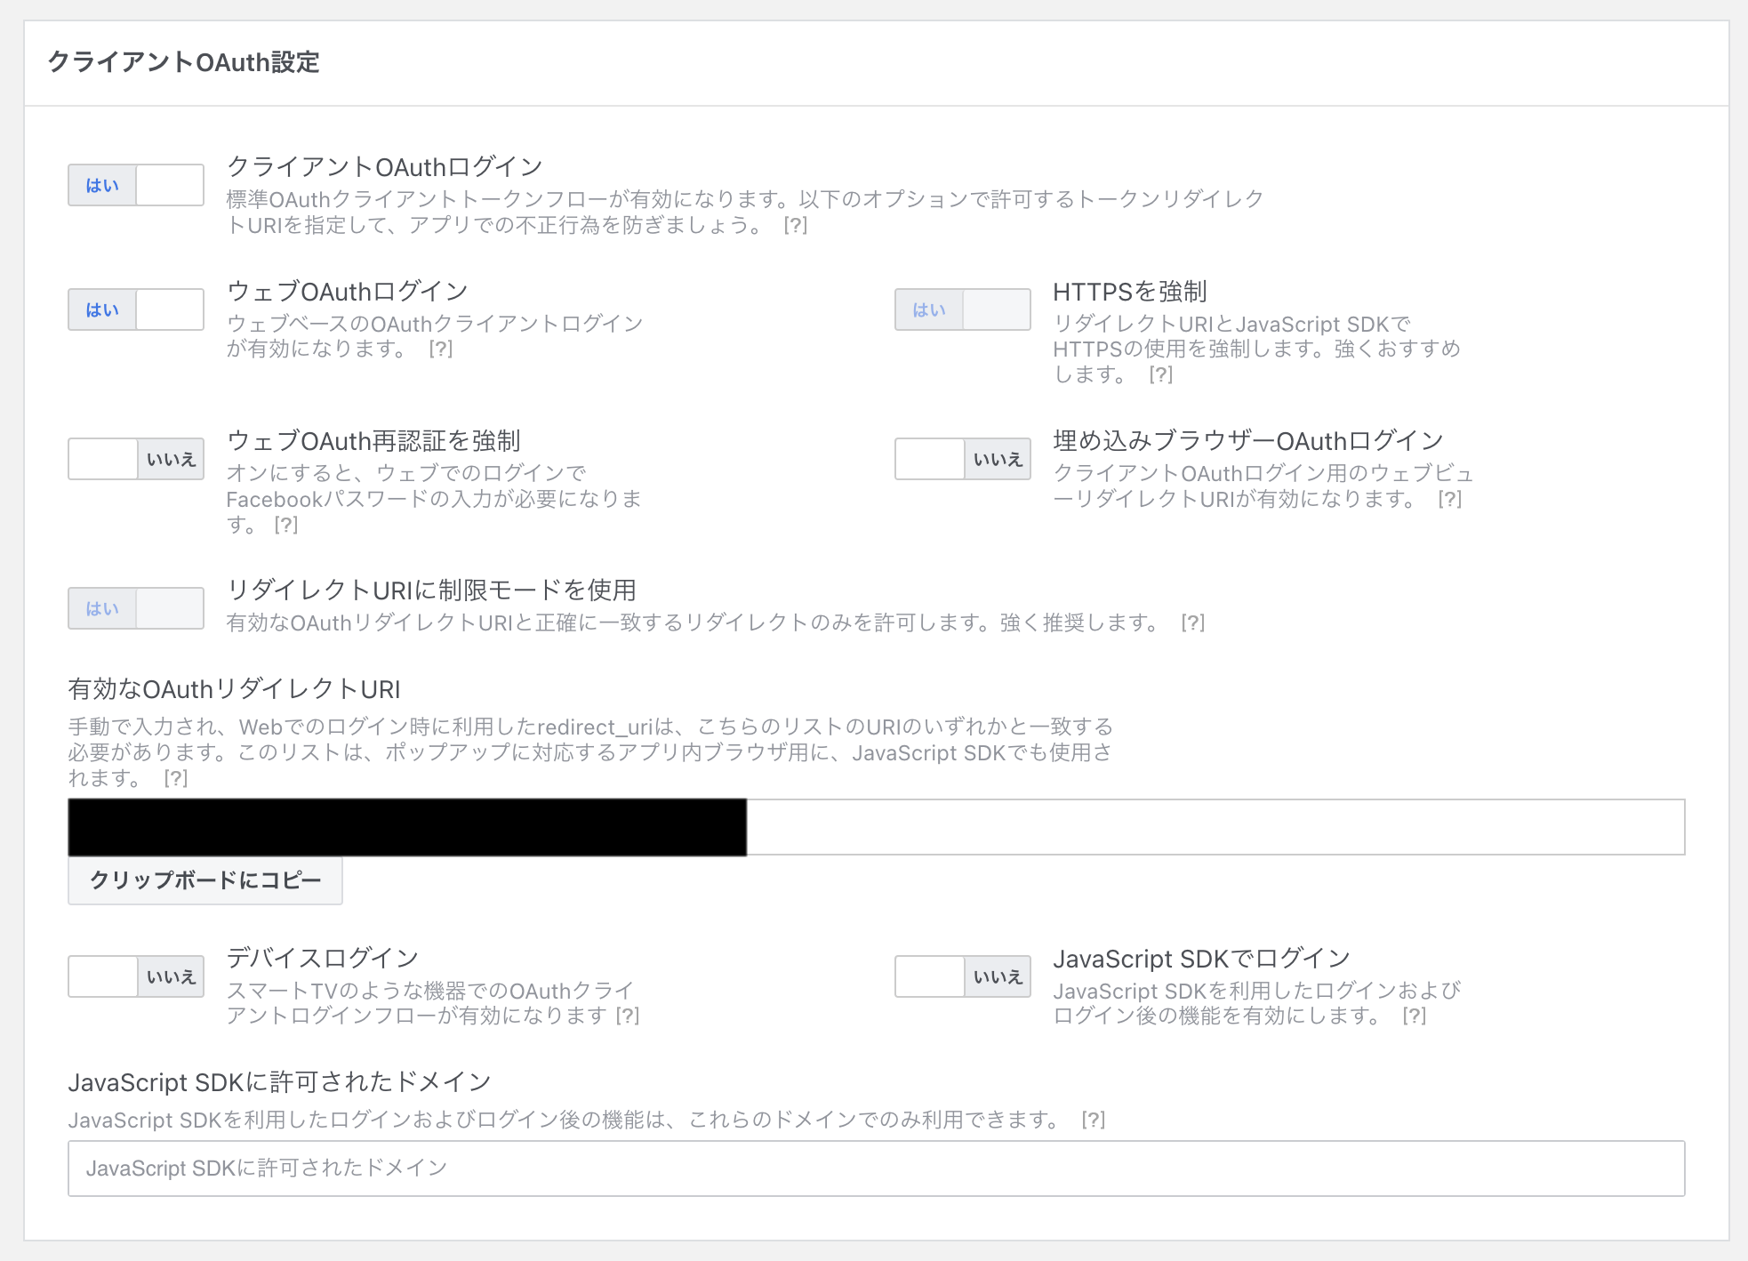
Task: Open help [?] for JavaScript SDK allowed domains
Action: [x=1093, y=1120]
